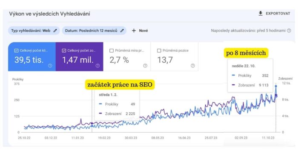This screenshot has height=156, width=298.
Task: Export report via EXPORTOVAT button
Action: pos(274,14)
